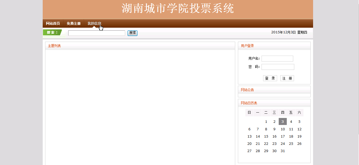Click the 湖南城市学院投票系统 banner title
This screenshot has height=165, width=359.
click(x=178, y=9)
